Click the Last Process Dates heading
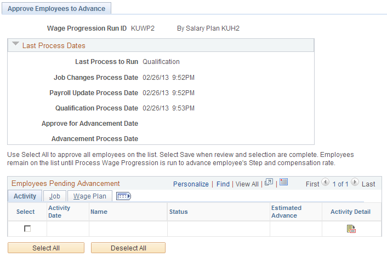 pos(54,45)
